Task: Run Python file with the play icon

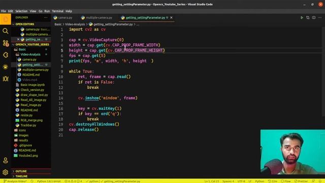Action: 302,18
